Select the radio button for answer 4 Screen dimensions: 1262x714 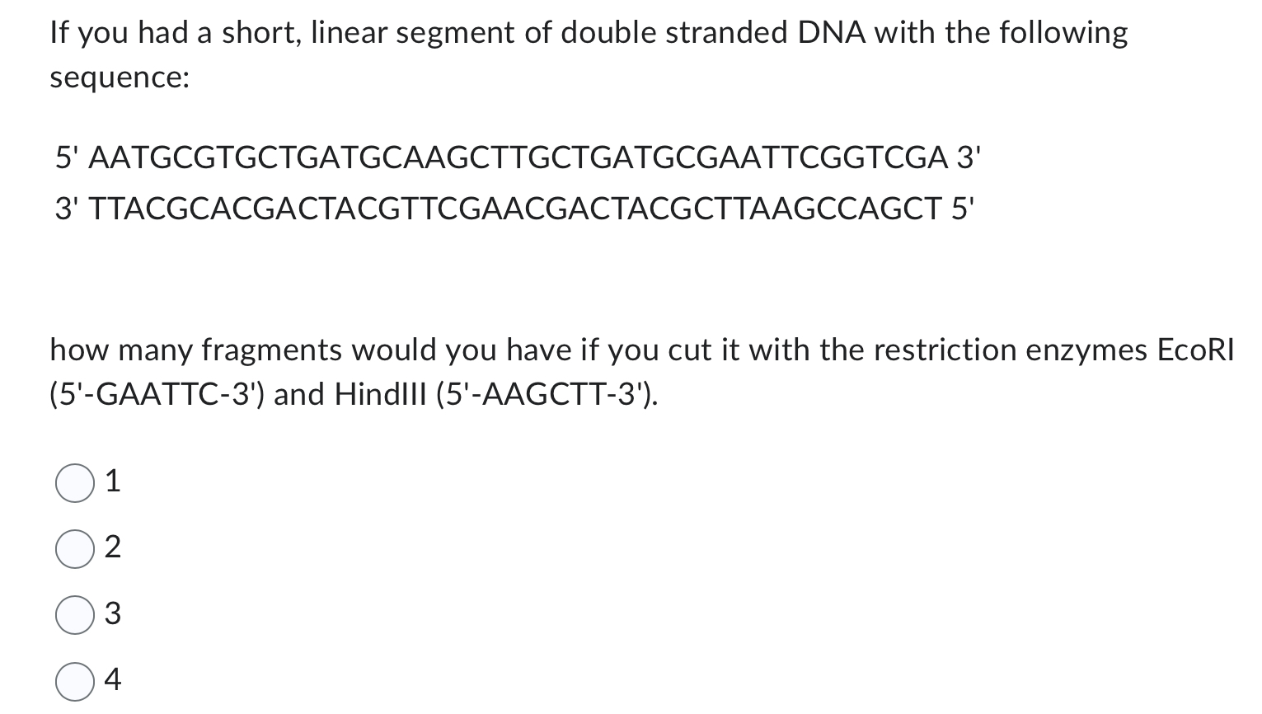74,680
